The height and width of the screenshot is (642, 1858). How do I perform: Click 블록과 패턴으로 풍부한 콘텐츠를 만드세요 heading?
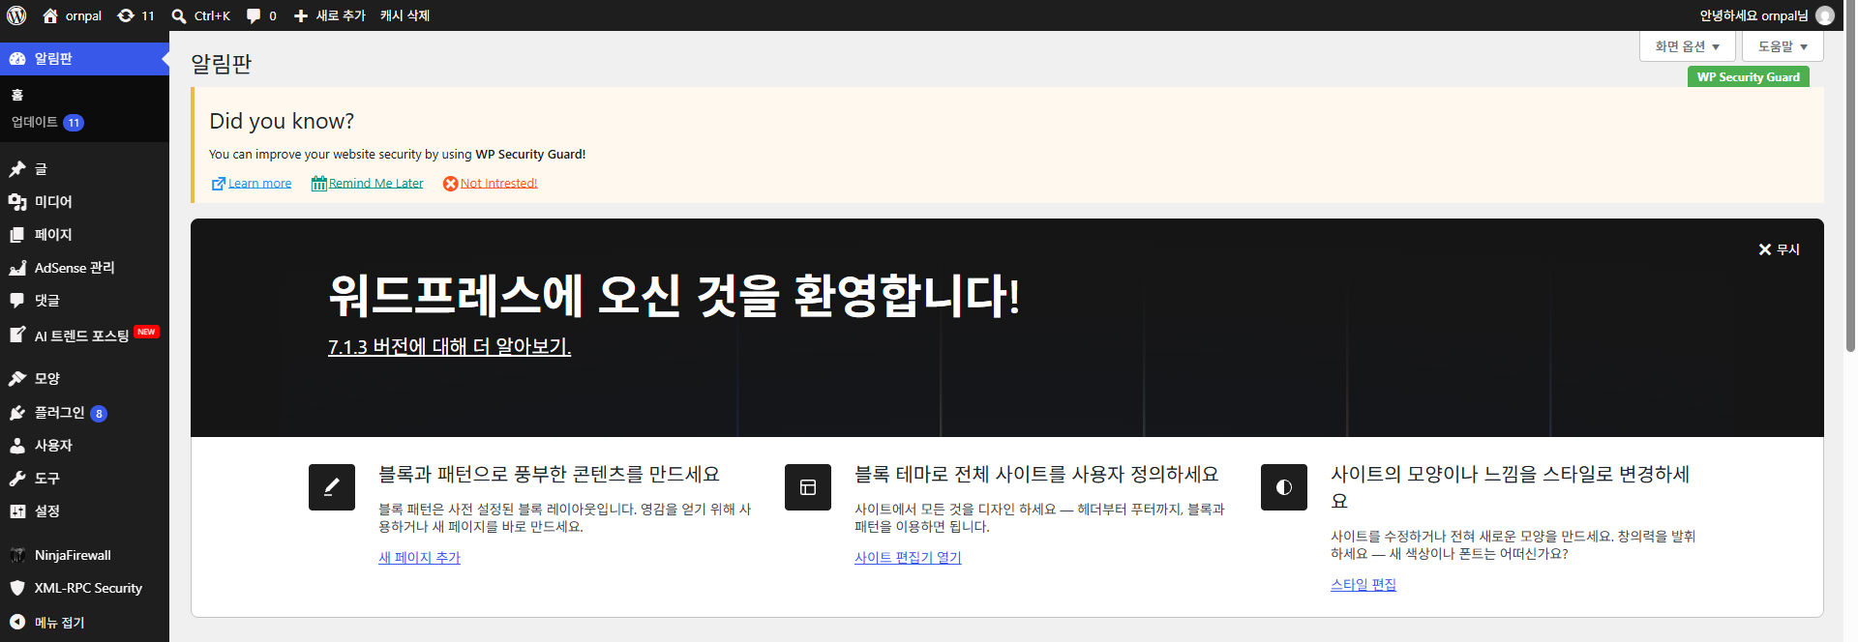549,475
